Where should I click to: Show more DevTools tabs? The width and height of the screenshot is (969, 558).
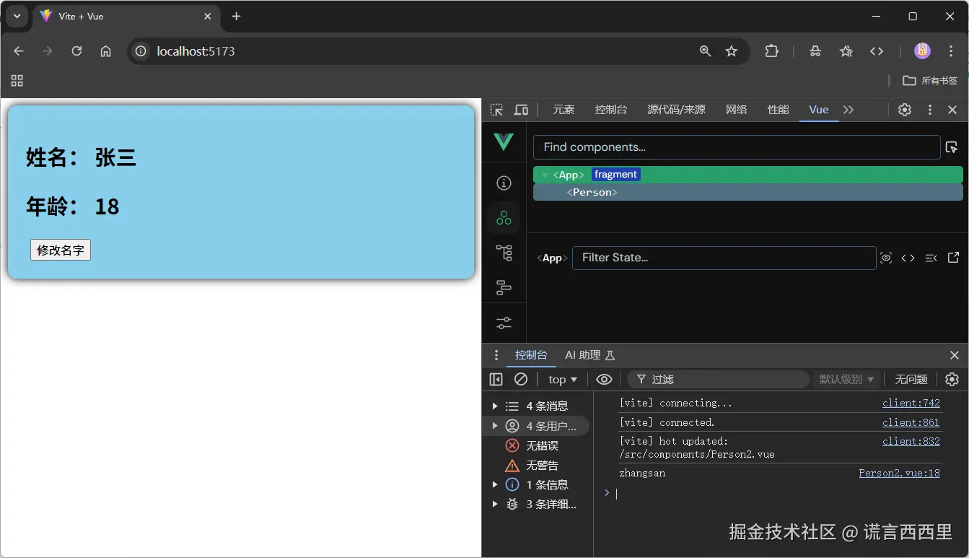pyautogui.click(x=849, y=110)
